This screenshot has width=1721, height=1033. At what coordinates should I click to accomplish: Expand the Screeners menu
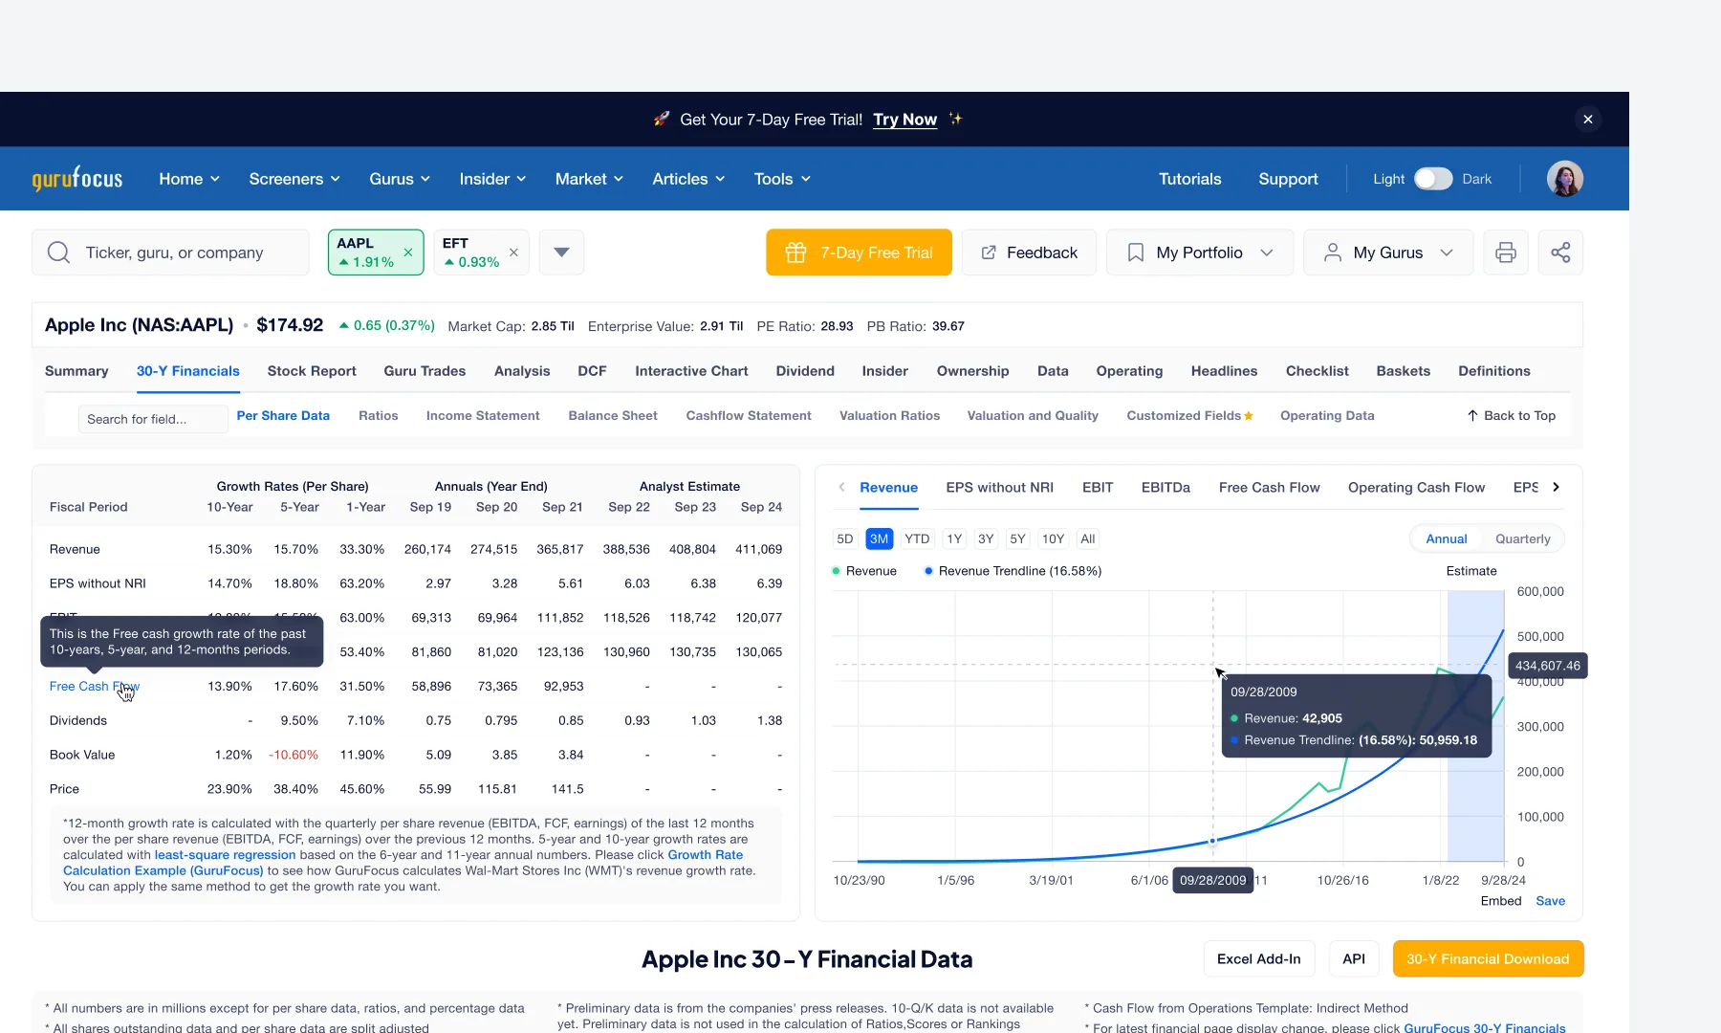(x=294, y=179)
